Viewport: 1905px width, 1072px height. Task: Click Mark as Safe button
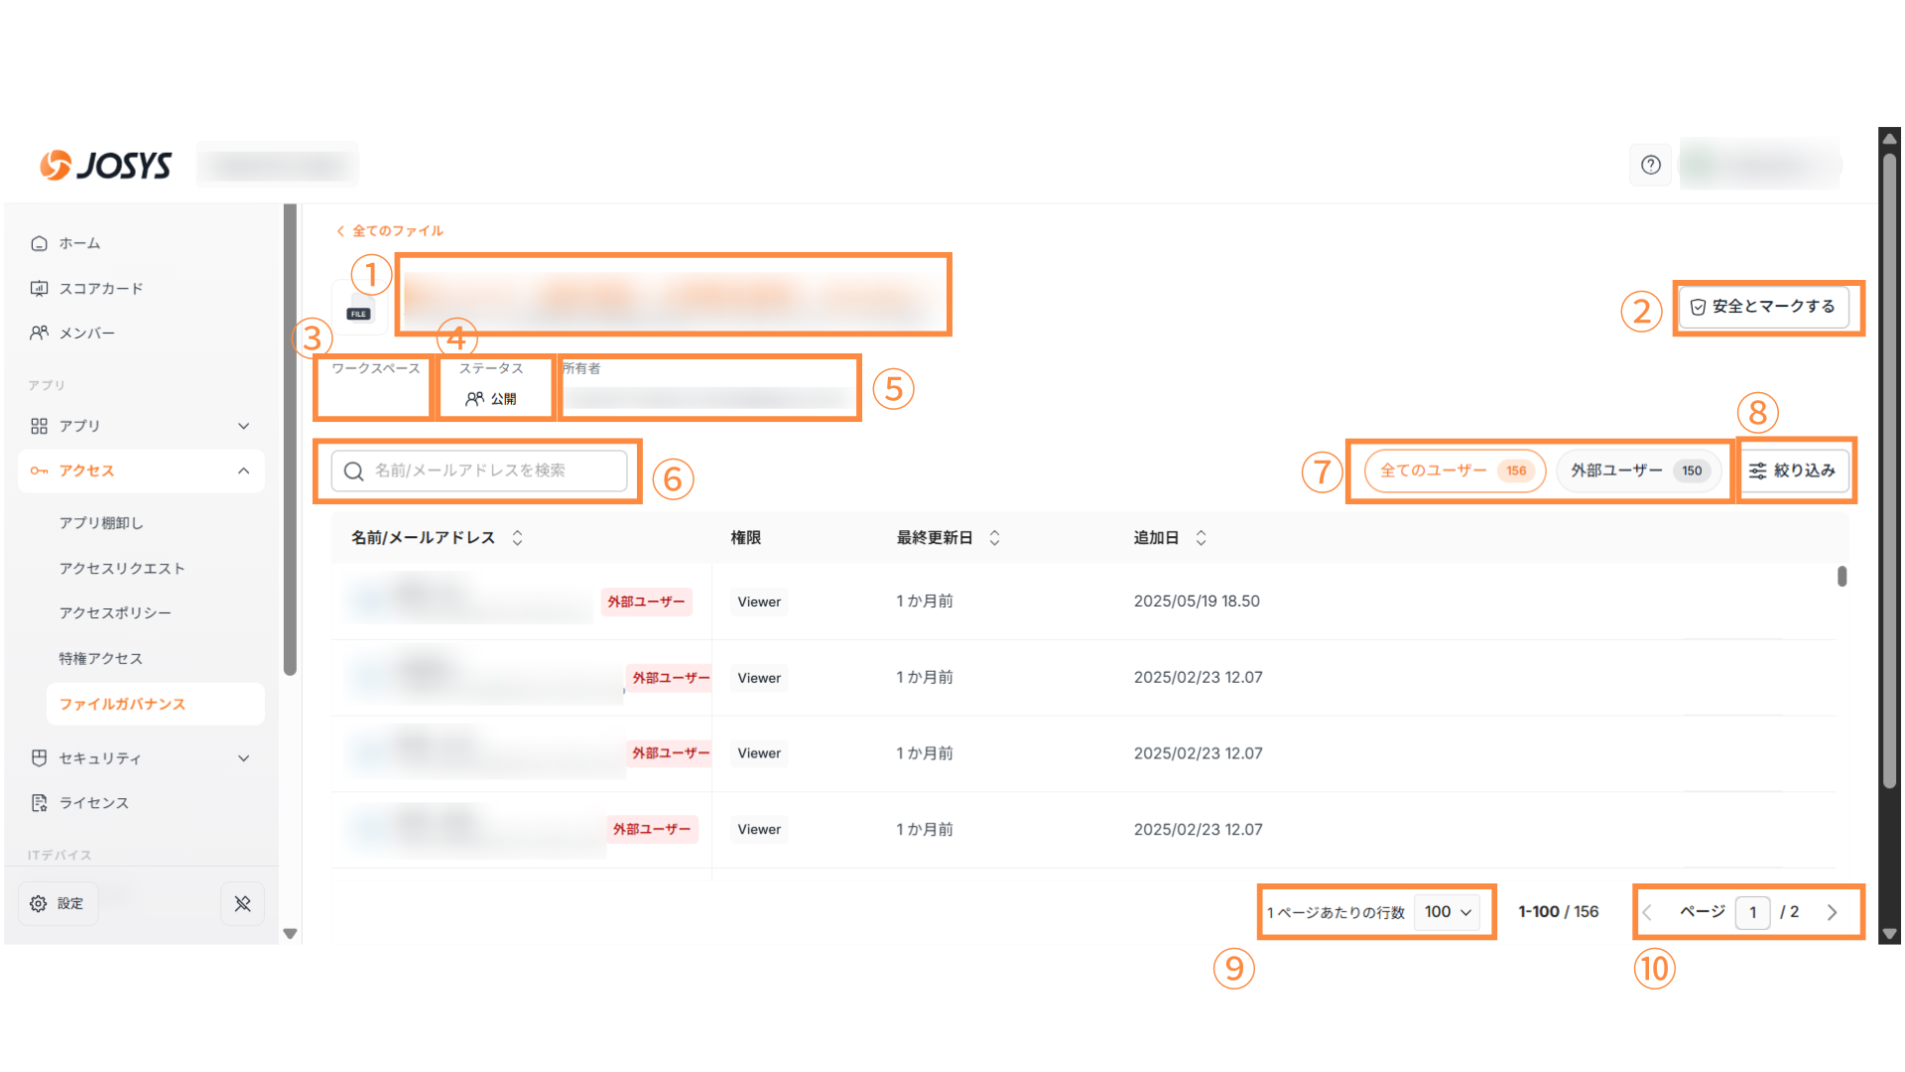click(x=1762, y=307)
